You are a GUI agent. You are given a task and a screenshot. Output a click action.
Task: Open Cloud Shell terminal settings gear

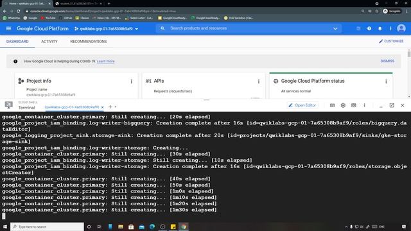[343, 105]
